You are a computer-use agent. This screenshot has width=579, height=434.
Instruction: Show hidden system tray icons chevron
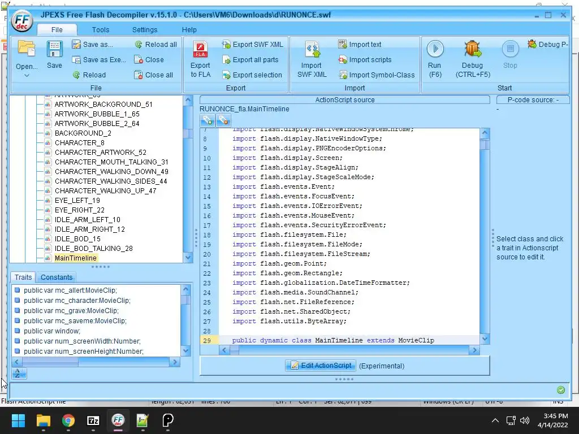point(495,420)
